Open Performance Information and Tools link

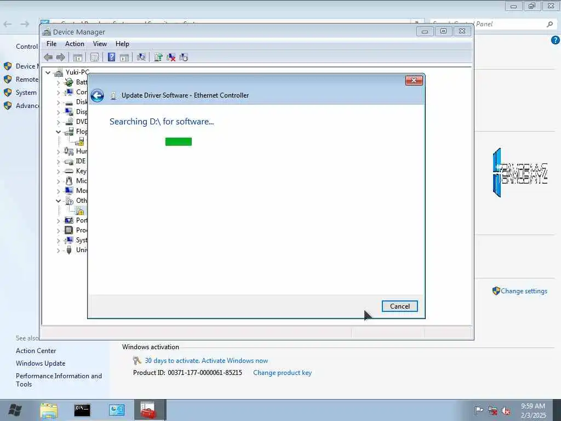coord(59,380)
